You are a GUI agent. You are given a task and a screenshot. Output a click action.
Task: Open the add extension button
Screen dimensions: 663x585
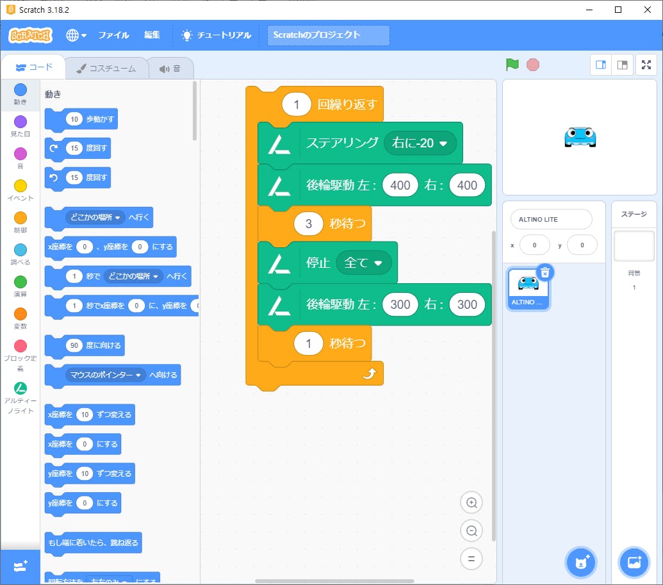pyautogui.click(x=20, y=567)
